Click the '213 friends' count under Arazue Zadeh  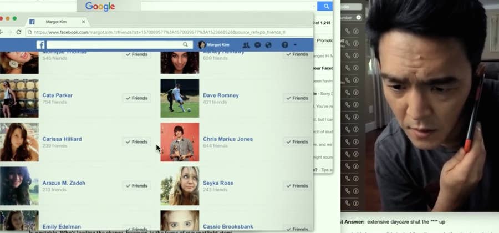54,190
